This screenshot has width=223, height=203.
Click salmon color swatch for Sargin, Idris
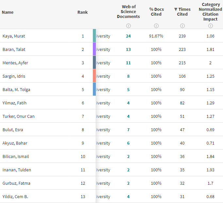click(x=94, y=76)
